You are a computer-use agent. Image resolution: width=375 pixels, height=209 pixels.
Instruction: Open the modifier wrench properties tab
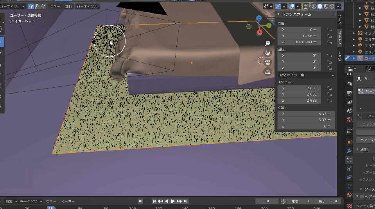349,151
